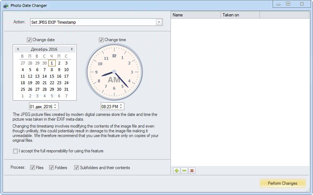Select November 27 in the calendar
This screenshot has width=313, height=195.
[23, 63]
